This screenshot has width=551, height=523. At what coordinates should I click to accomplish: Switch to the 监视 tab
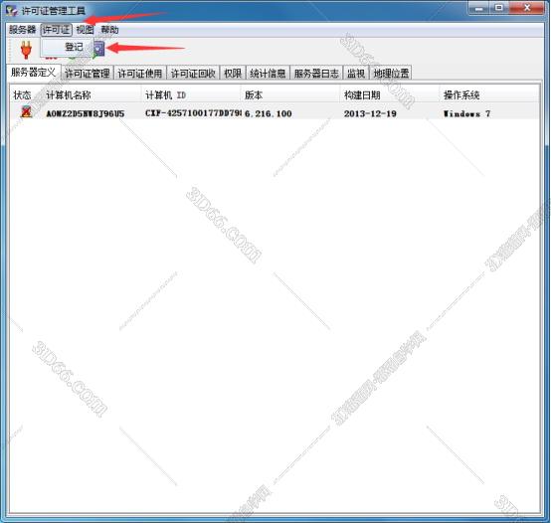pos(356,73)
